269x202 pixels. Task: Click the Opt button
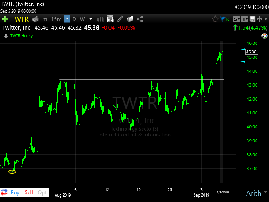(42, 193)
